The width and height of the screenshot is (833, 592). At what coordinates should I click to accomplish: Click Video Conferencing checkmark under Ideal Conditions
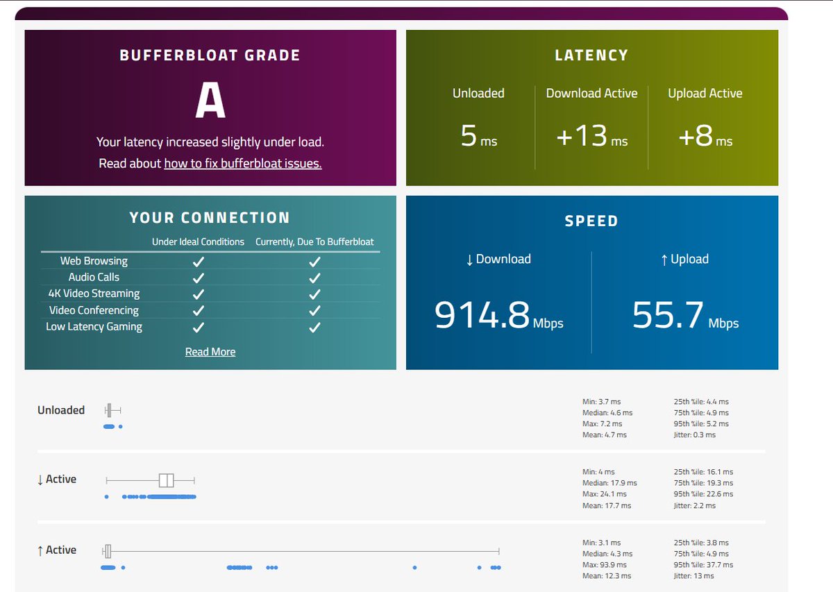coord(199,311)
